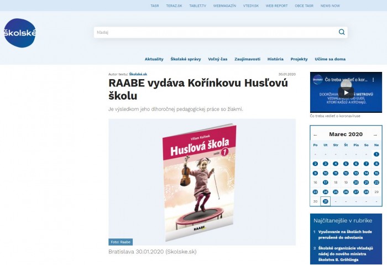Select calendar day 31
This screenshot has height=265, width=387.
click(x=325, y=201)
